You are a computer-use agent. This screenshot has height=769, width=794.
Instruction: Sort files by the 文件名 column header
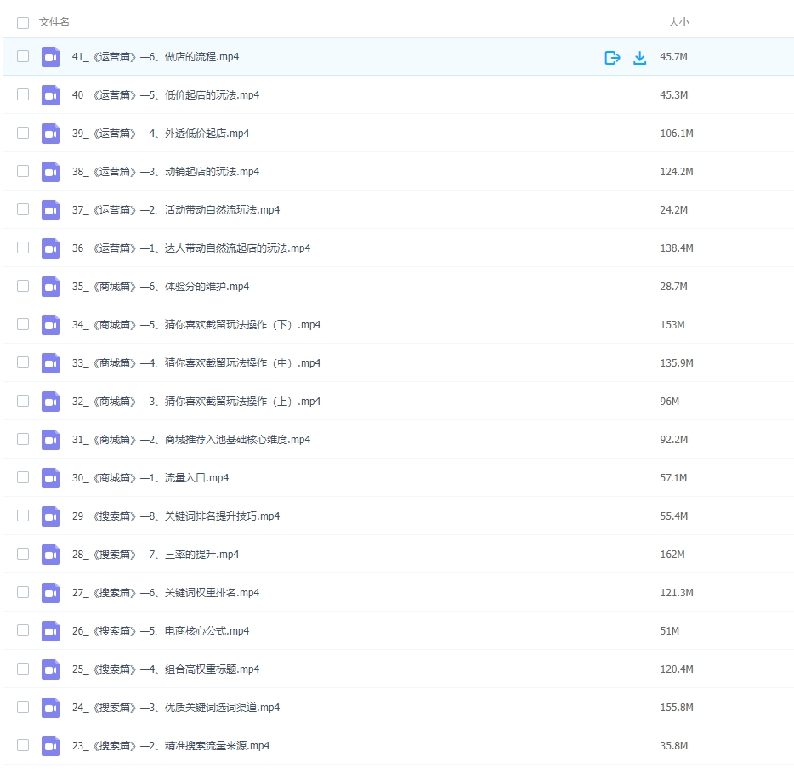click(54, 22)
